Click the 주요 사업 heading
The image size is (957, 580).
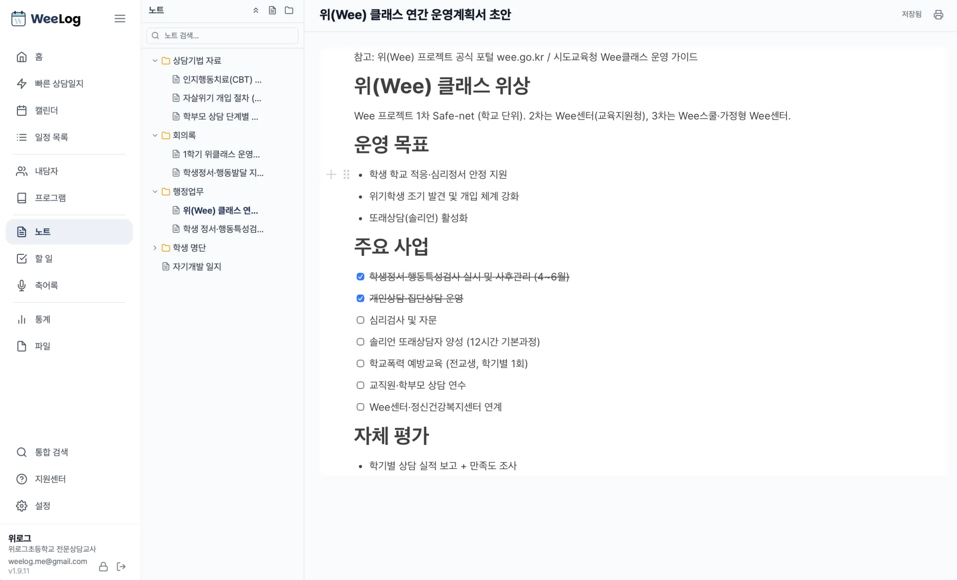391,246
